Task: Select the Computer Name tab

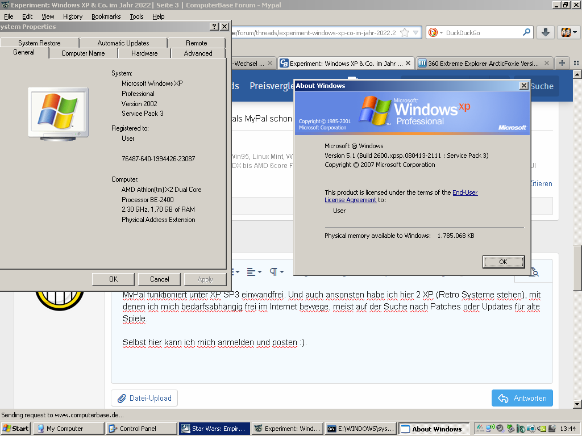Action: 83,53
